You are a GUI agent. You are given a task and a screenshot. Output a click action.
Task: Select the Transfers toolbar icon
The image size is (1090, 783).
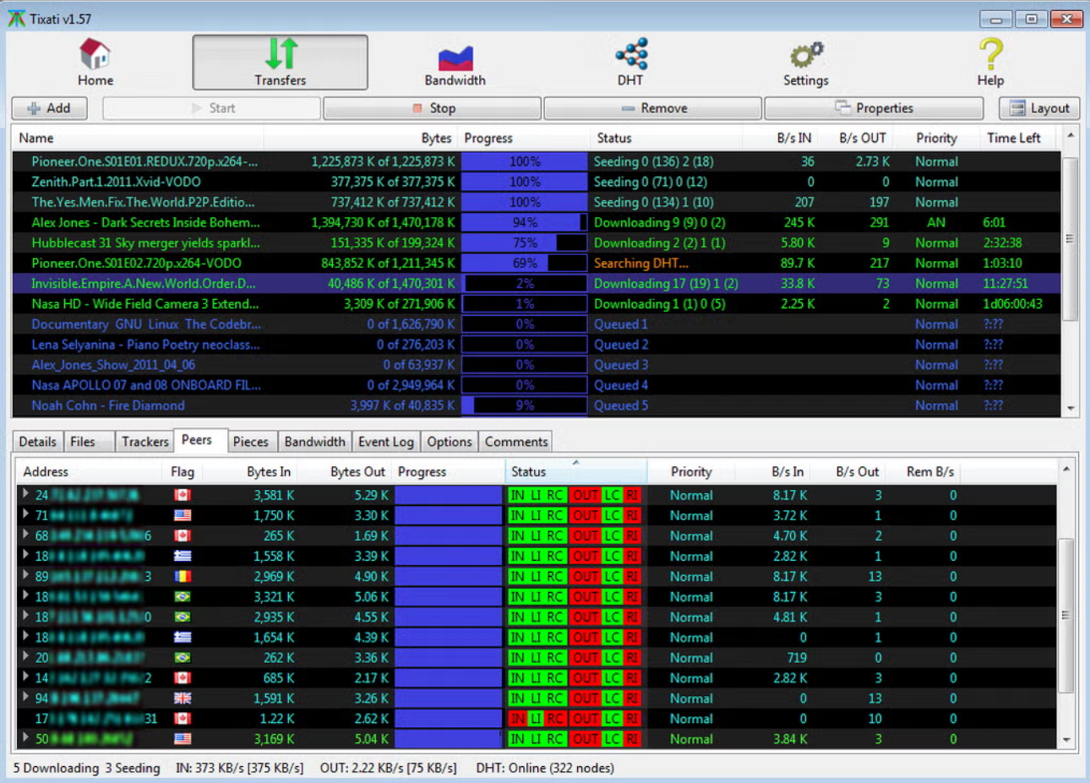pyautogui.click(x=281, y=54)
